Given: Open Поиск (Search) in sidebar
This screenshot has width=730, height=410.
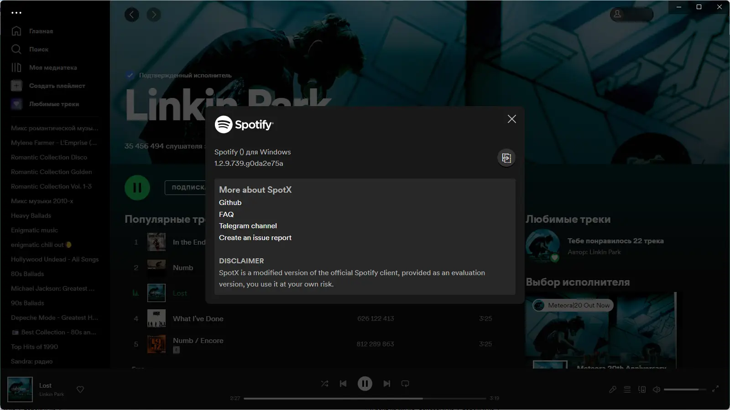Looking at the screenshot, I should tap(39, 50).
